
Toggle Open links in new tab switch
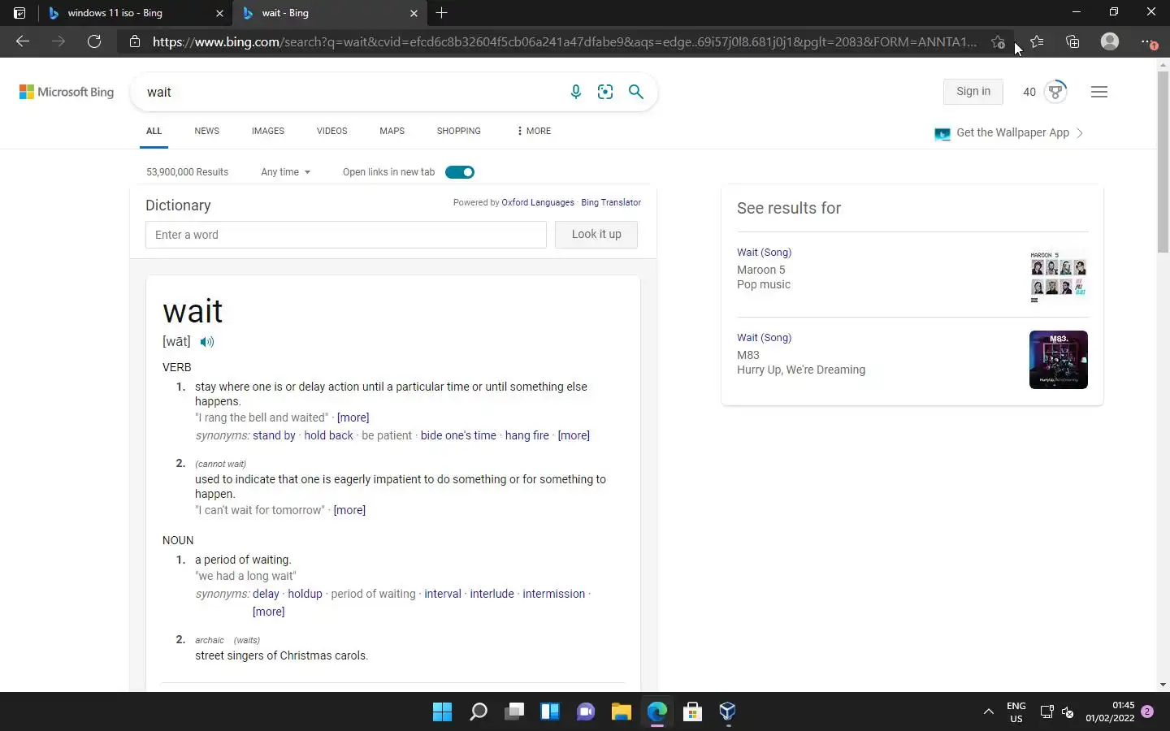click(460, 172)
